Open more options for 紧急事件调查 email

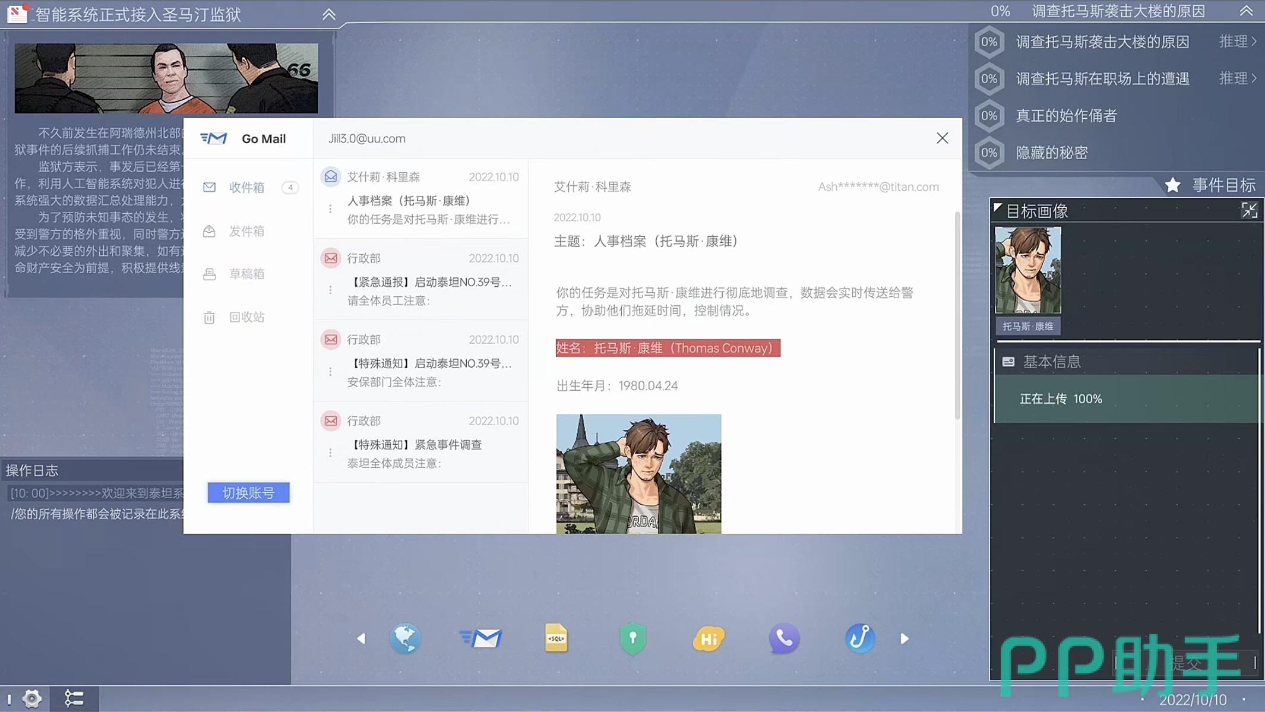point(330,453)
